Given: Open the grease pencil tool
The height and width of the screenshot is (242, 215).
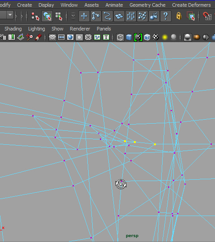Looking at the screenshot, I should (38, 37).
